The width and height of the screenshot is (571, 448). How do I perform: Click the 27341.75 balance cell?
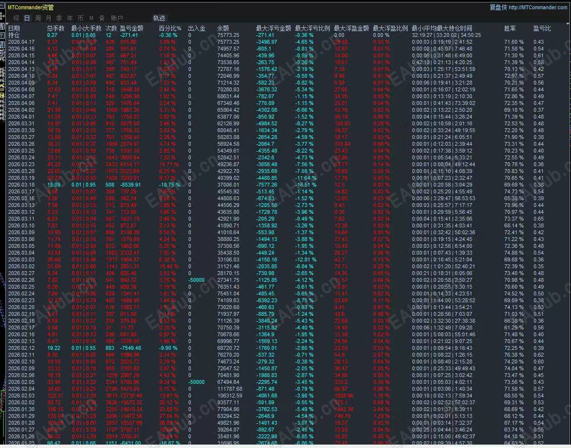[228, 280]
